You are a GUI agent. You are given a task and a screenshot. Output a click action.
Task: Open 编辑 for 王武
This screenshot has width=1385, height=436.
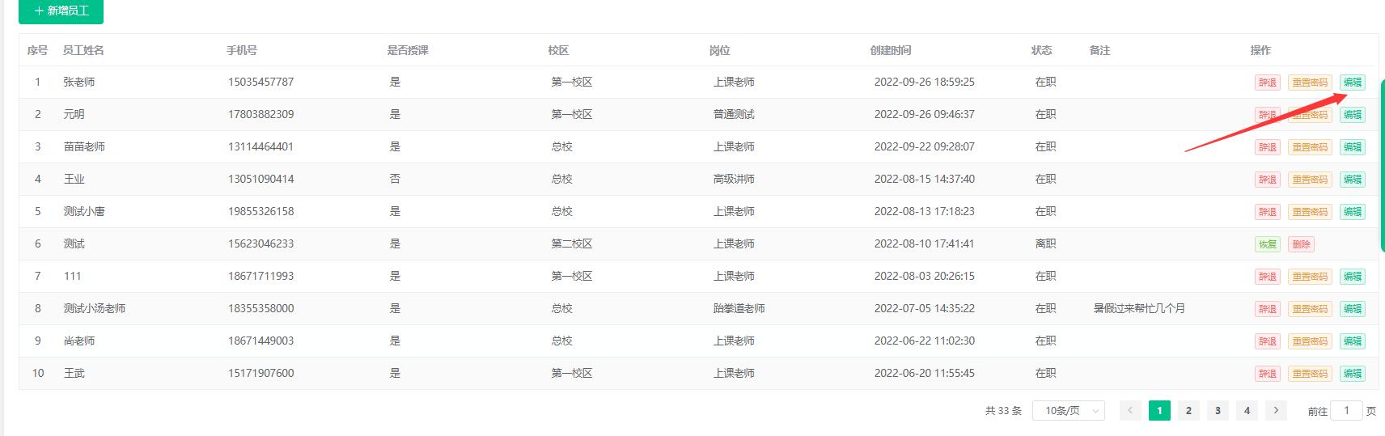(x=1352, y=374)
